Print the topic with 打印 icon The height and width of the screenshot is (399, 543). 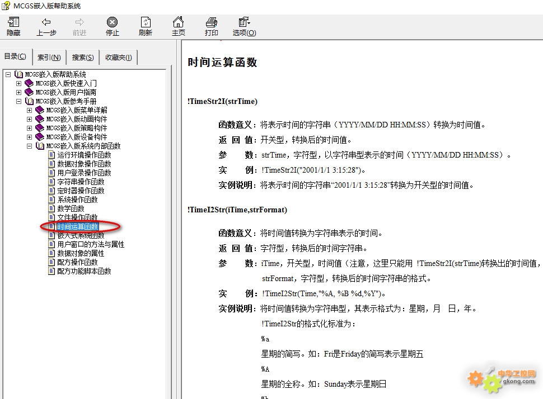[x=211, y=22]
